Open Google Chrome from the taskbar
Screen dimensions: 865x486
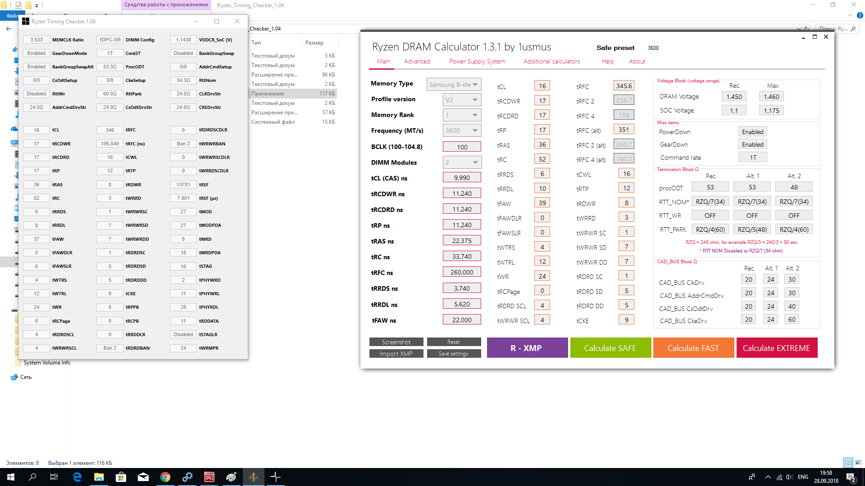165,477
